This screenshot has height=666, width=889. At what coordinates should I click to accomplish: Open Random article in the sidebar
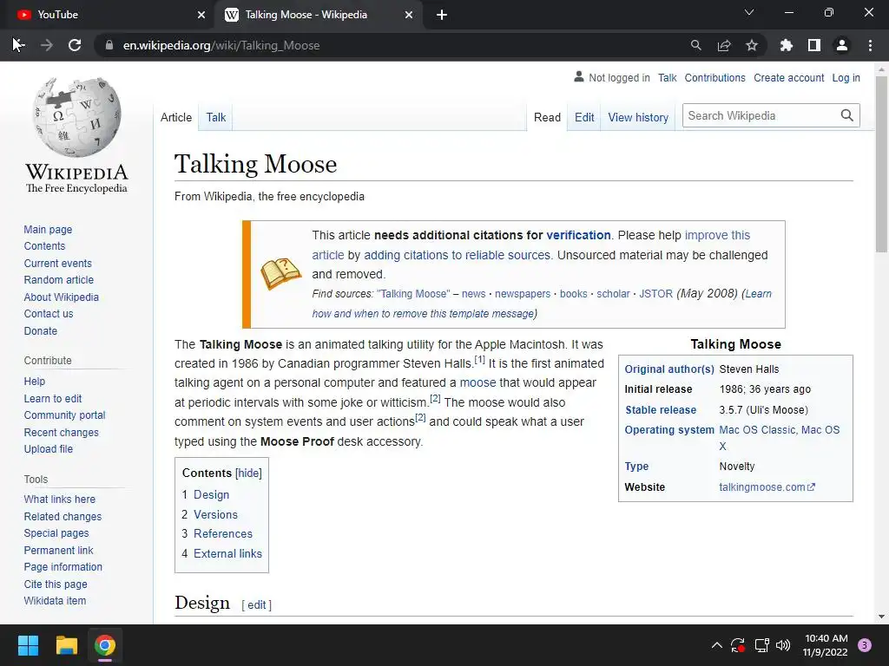point(59,280)
